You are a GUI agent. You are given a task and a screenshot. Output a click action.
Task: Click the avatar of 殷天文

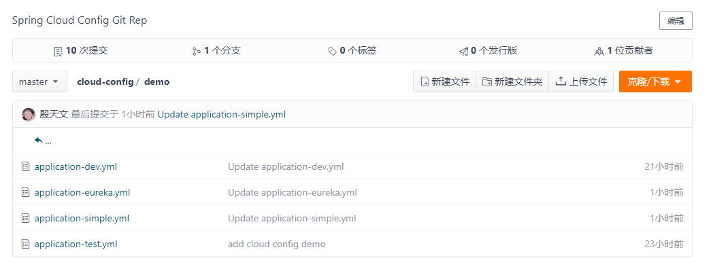coord(29,114)
